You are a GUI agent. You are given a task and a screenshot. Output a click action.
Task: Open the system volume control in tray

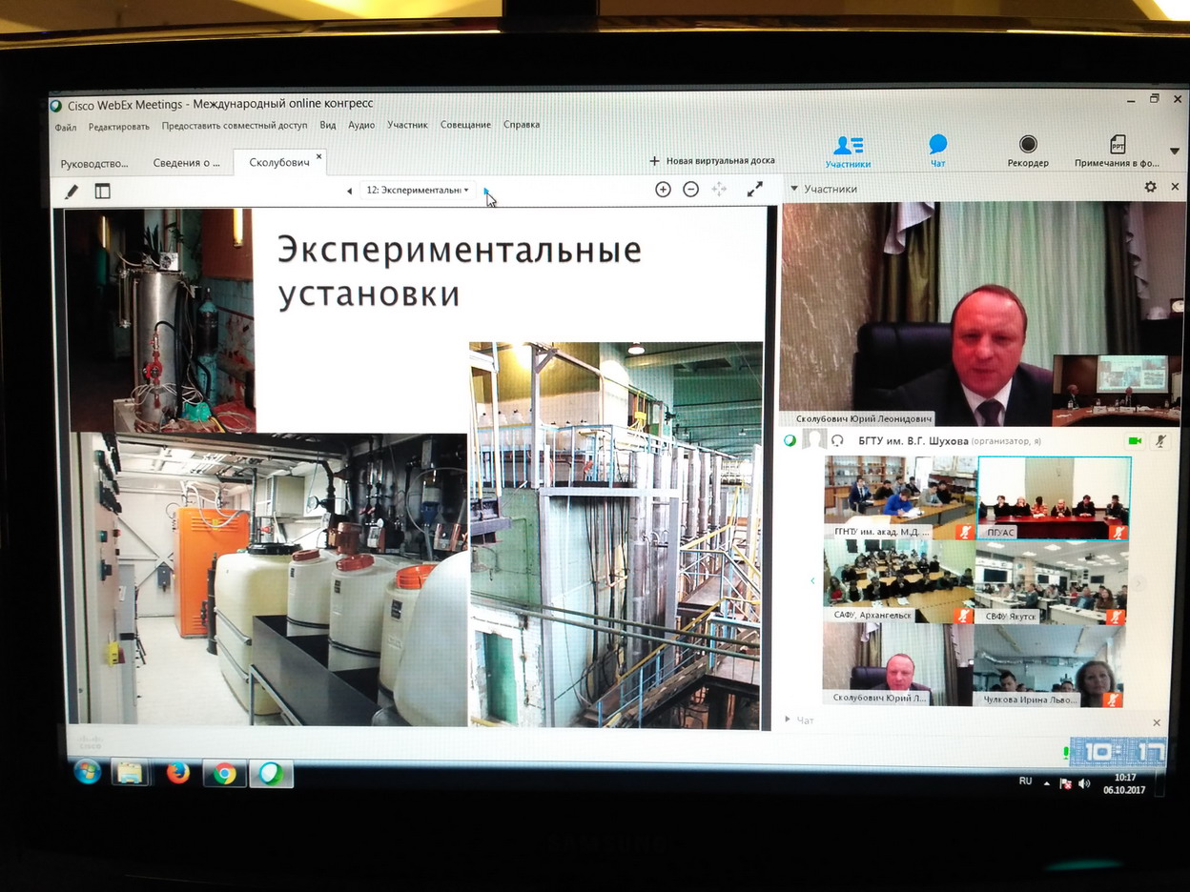(x=1083, y=783)
